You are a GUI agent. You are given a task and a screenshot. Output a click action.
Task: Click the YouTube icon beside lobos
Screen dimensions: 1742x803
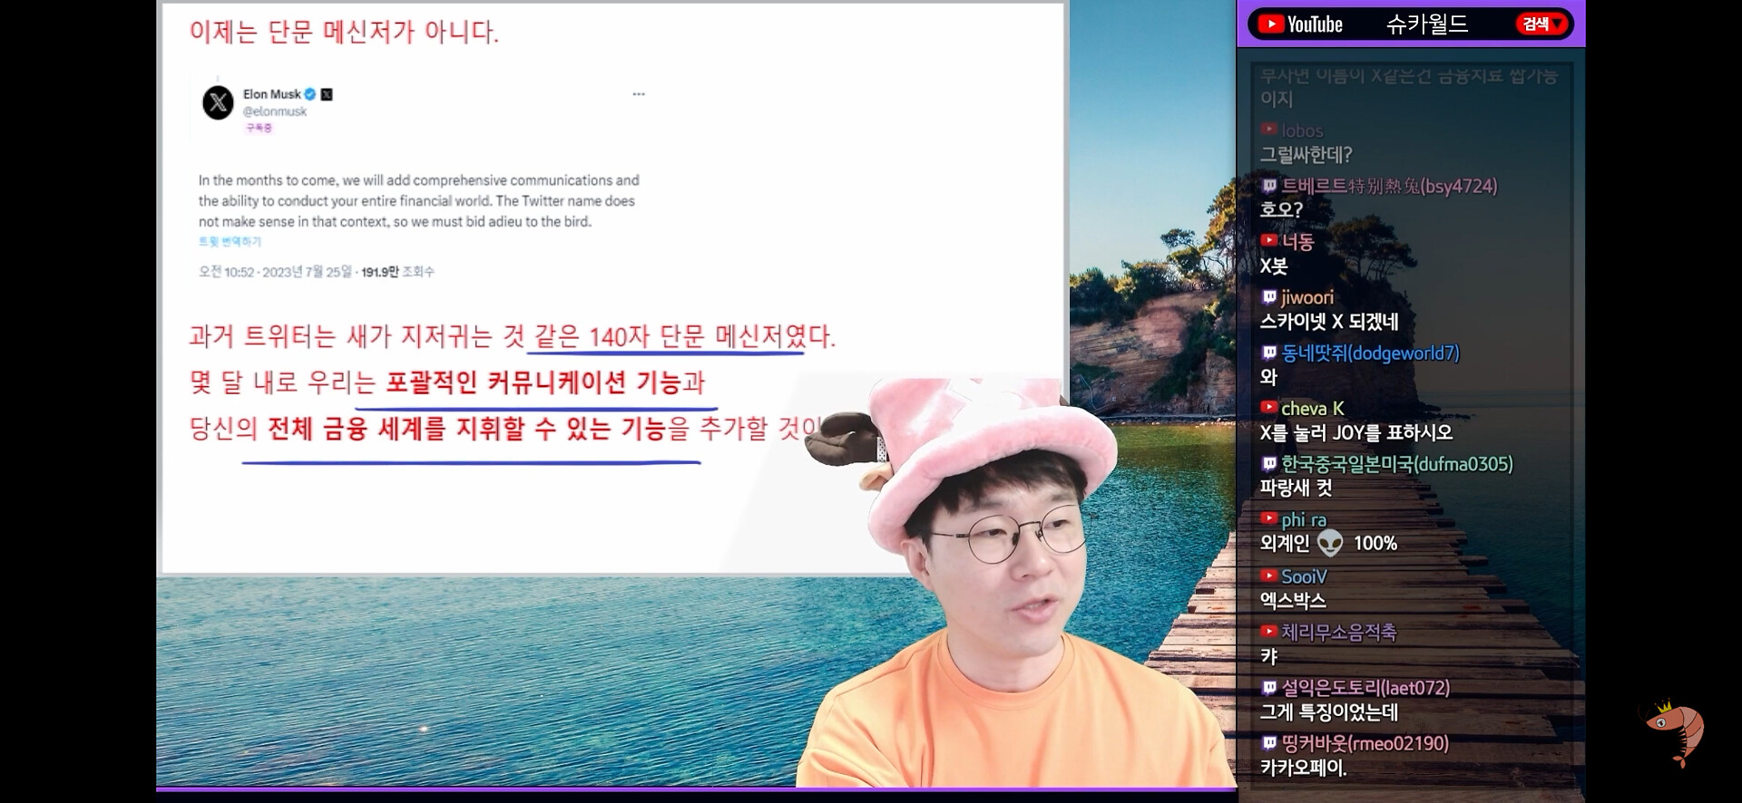point(1268,130)
